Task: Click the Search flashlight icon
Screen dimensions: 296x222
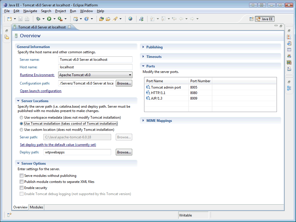Action: tap(115, 19)
